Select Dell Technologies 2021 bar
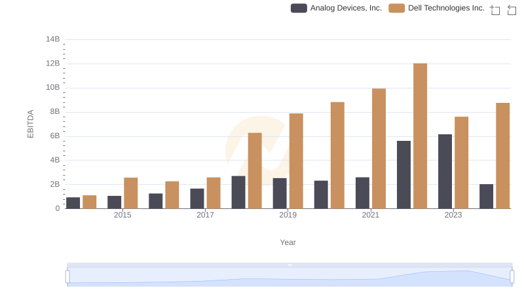 coord(379,149)
